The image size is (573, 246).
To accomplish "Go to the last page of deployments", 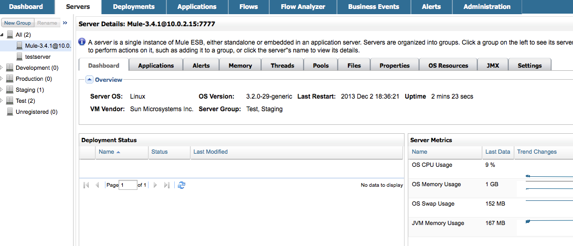I will click(x=167, y=185).
